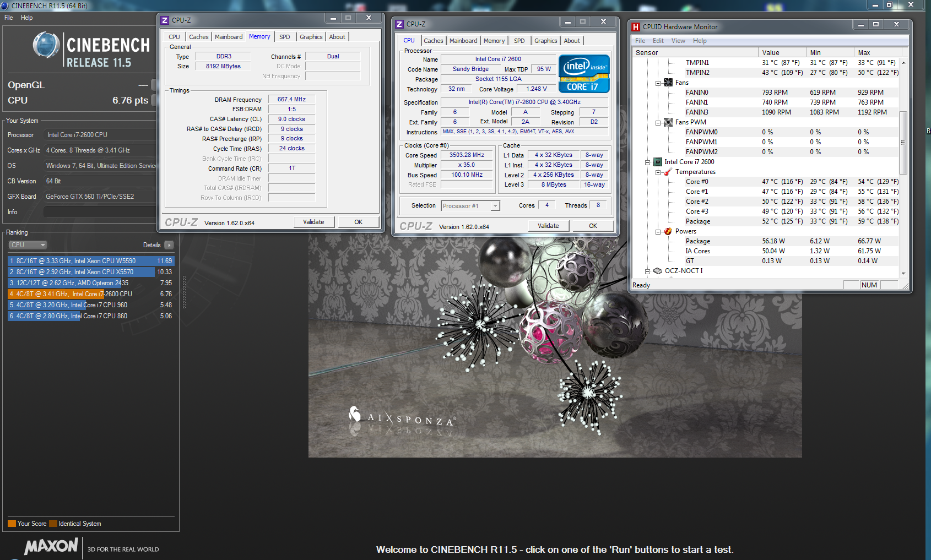Click the CPU-Z Memory window title icon
The height and width of the screenshot is (560, 931).
pos(165,20)
